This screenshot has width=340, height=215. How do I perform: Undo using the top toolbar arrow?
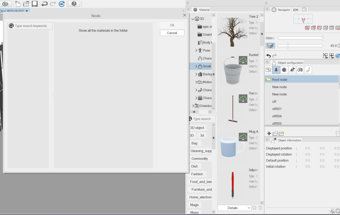tap(45, 4)
